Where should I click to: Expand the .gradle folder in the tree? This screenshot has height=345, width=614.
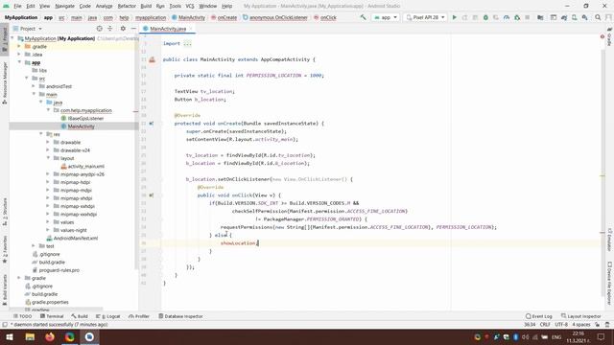[x=19, y=46]
